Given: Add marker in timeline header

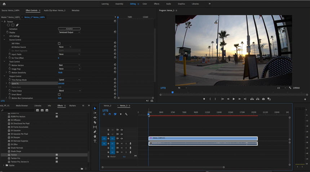Looking at the screenshot, I should (x=121, y=114).
